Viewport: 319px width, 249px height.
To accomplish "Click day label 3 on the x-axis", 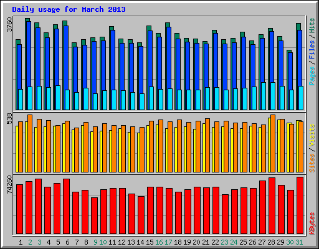I will [x=39, y=242].
